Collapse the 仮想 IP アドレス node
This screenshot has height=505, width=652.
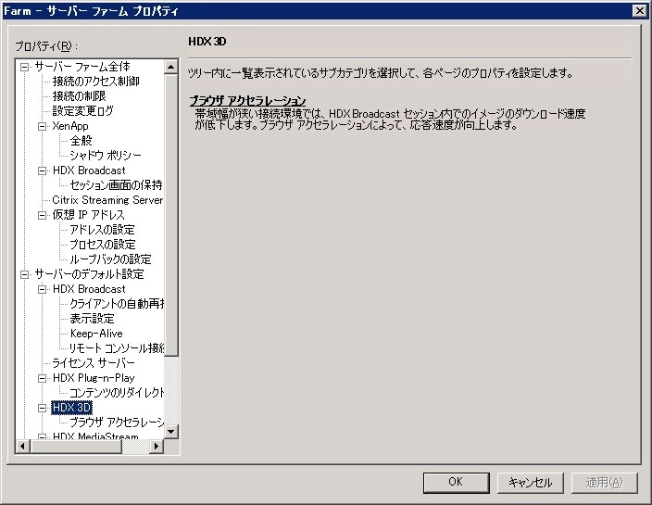point(42,215)
